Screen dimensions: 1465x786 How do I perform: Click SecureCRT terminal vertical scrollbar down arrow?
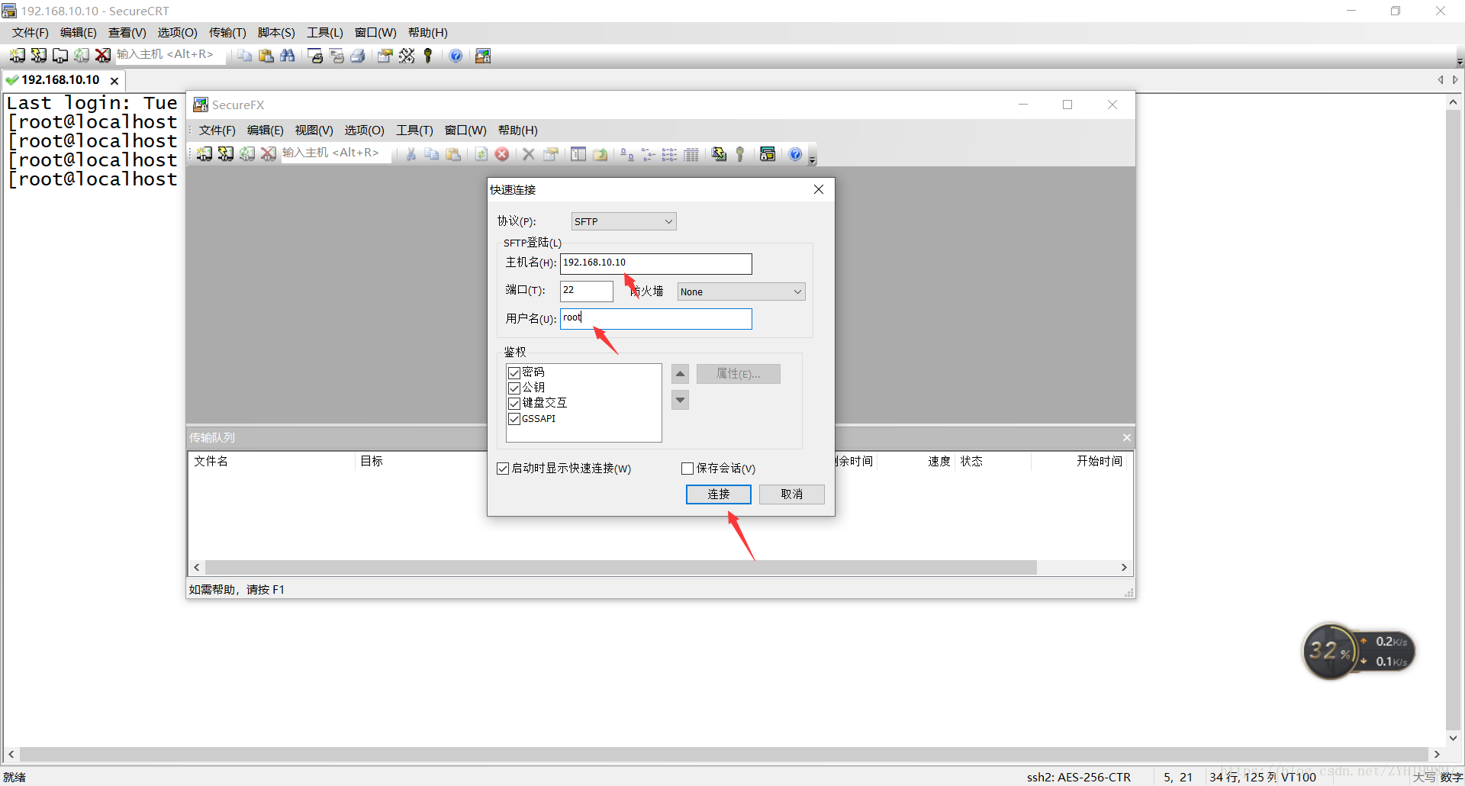[x=1453, y=738]
